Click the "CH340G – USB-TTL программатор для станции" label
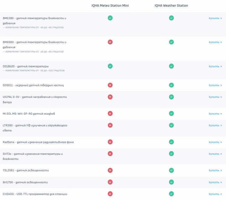The image size is (226, 200). coord(35,194)
